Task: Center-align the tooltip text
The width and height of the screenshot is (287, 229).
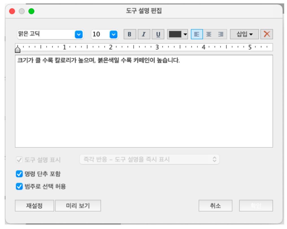Action: pos(209,34)
